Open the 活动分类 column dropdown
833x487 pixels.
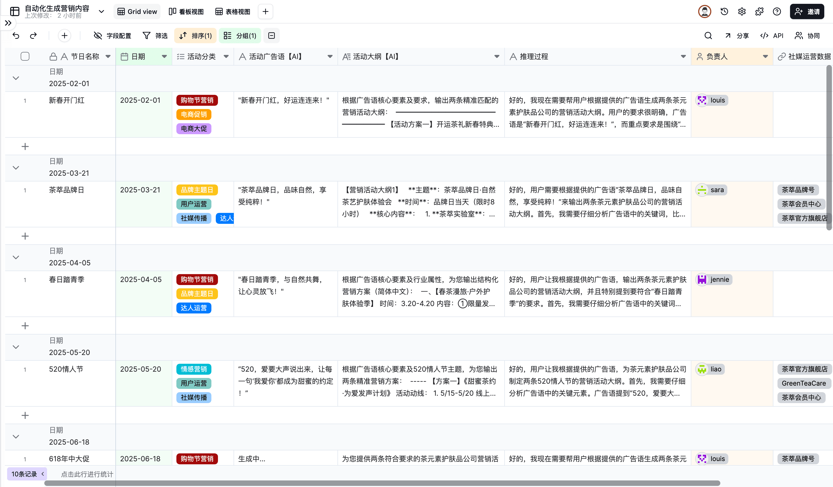point(226,56)
